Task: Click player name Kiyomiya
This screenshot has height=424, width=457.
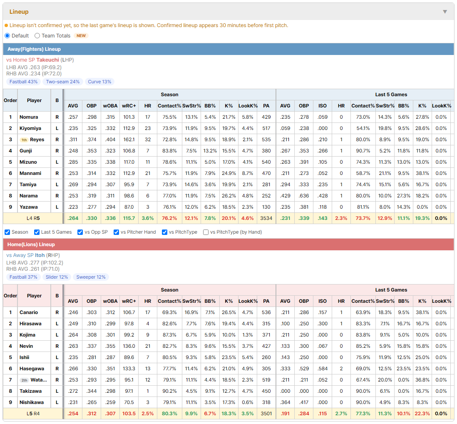Action: [30, 128]
